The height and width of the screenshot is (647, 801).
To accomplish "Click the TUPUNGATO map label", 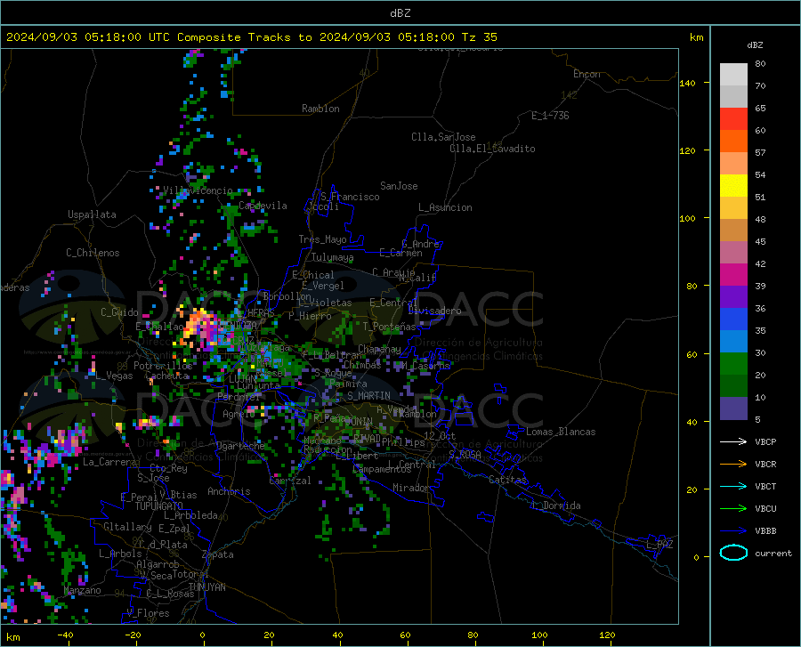I will (x=159, y=506).
